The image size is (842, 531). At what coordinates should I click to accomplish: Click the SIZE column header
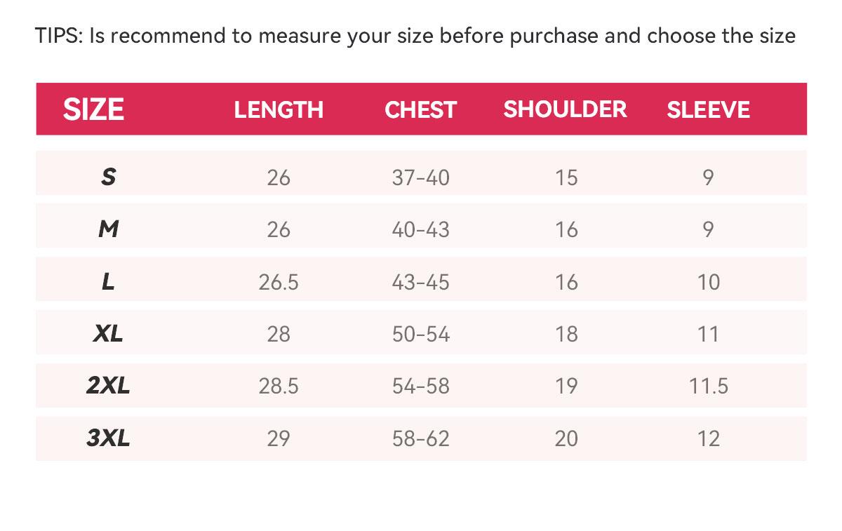click(93, 109)
